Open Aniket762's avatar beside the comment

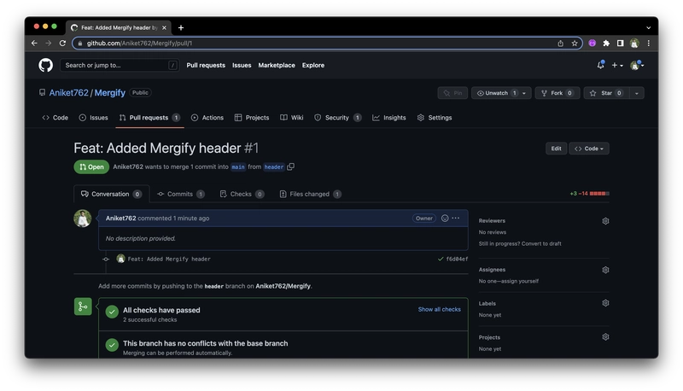82,219
